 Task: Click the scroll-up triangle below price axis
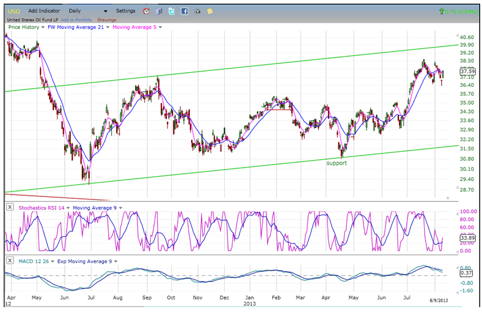pos(448,198)
